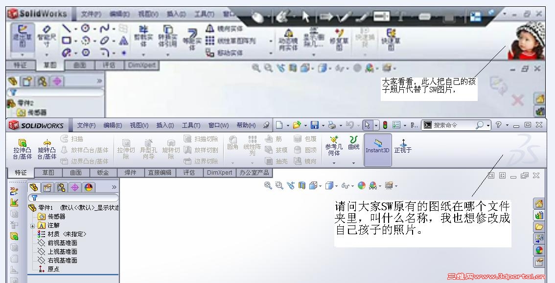Viewport: 555px width, 283px height.
Task: Open 工具(T) menu in lower window
Action: pos(191,125)
